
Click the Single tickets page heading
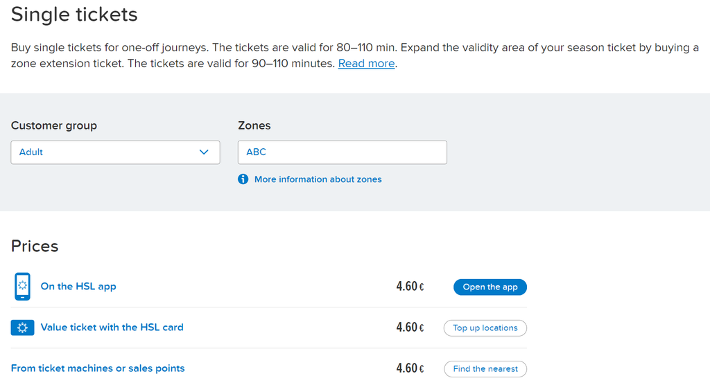pos(74,15)
